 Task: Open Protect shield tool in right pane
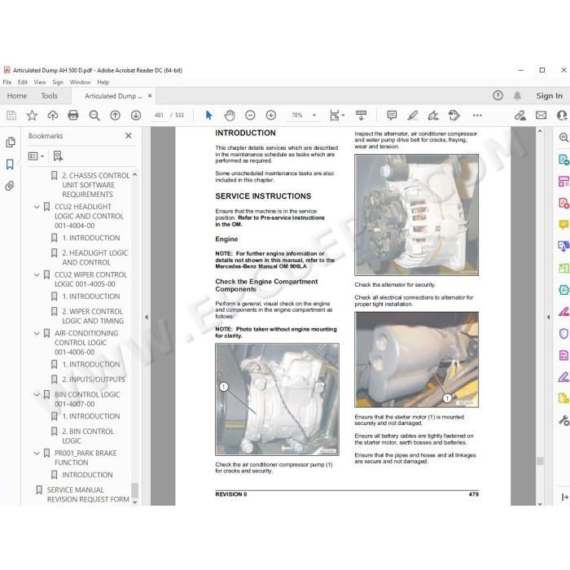coord(563,333)
